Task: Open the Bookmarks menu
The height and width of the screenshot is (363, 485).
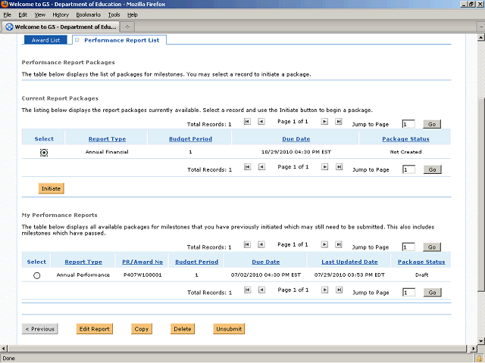Action: (x=86, y=14)
